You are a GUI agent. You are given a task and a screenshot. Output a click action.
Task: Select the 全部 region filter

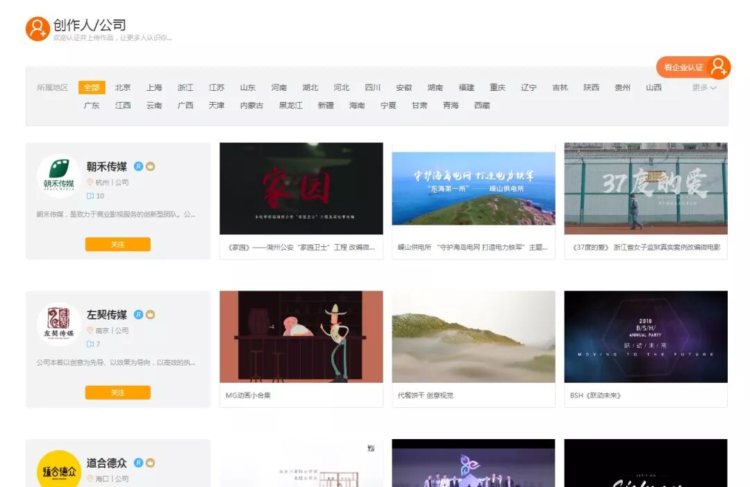pyautogui.click(x=92, y=87)
